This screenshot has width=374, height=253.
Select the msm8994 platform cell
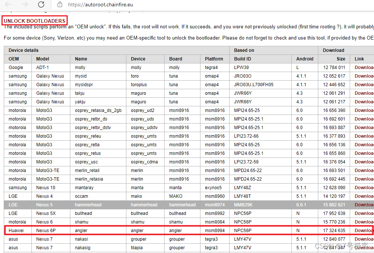(x=215, y=230)
